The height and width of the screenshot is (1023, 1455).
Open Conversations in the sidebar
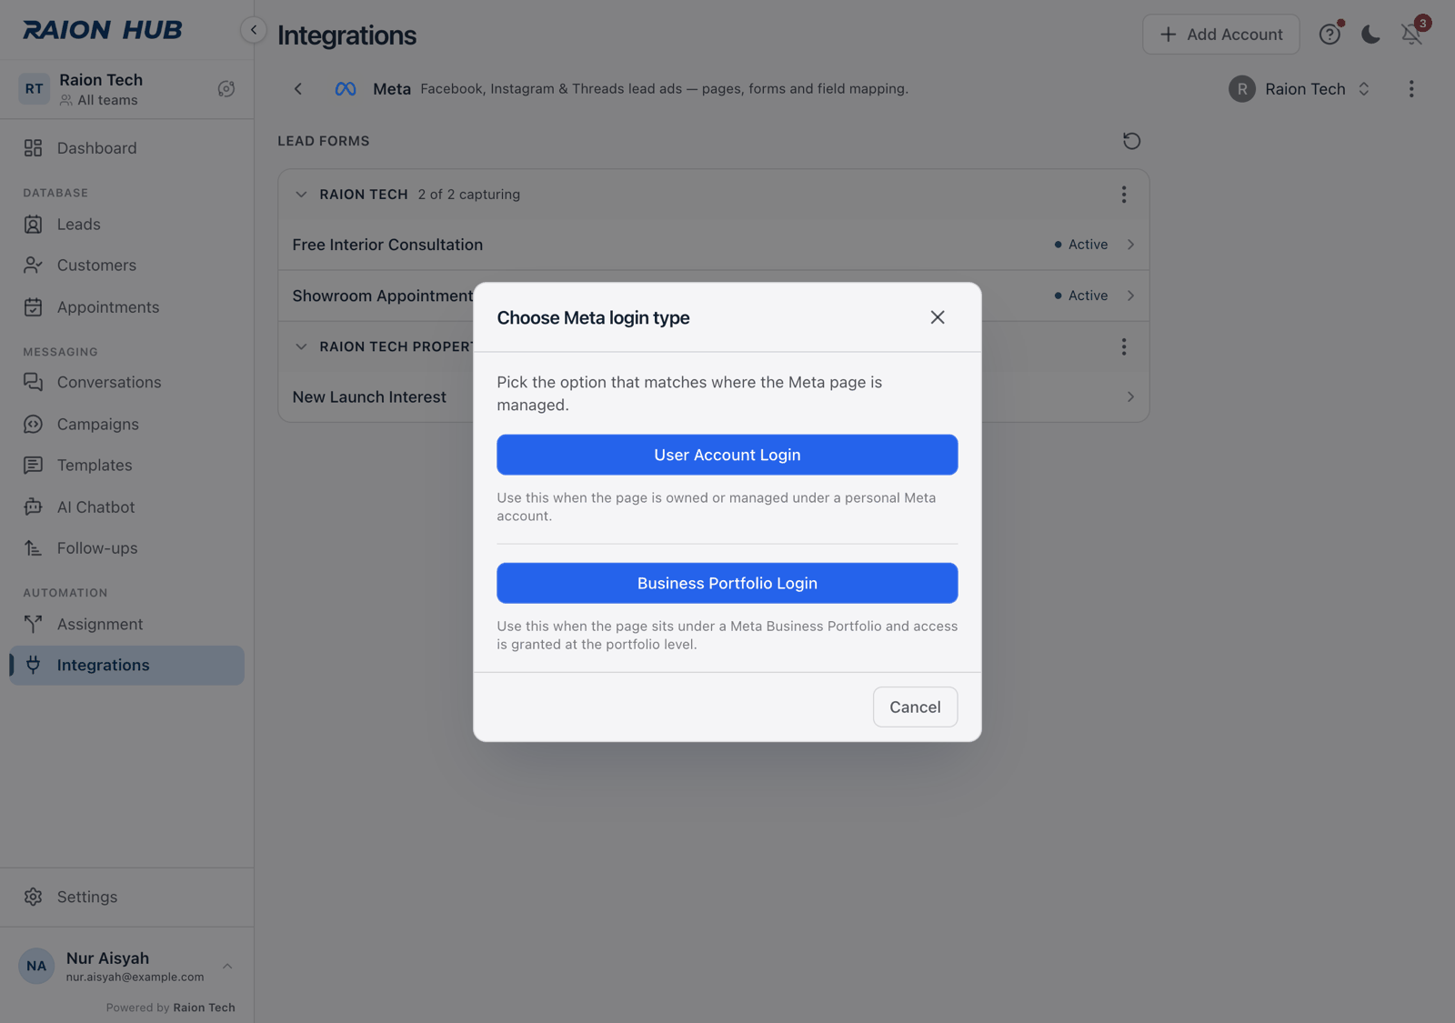[126, 383]
